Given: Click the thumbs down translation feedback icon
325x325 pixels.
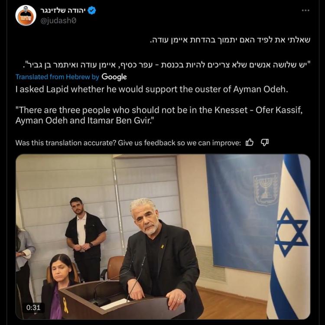Looking at the screenshot, I should 265,143.
